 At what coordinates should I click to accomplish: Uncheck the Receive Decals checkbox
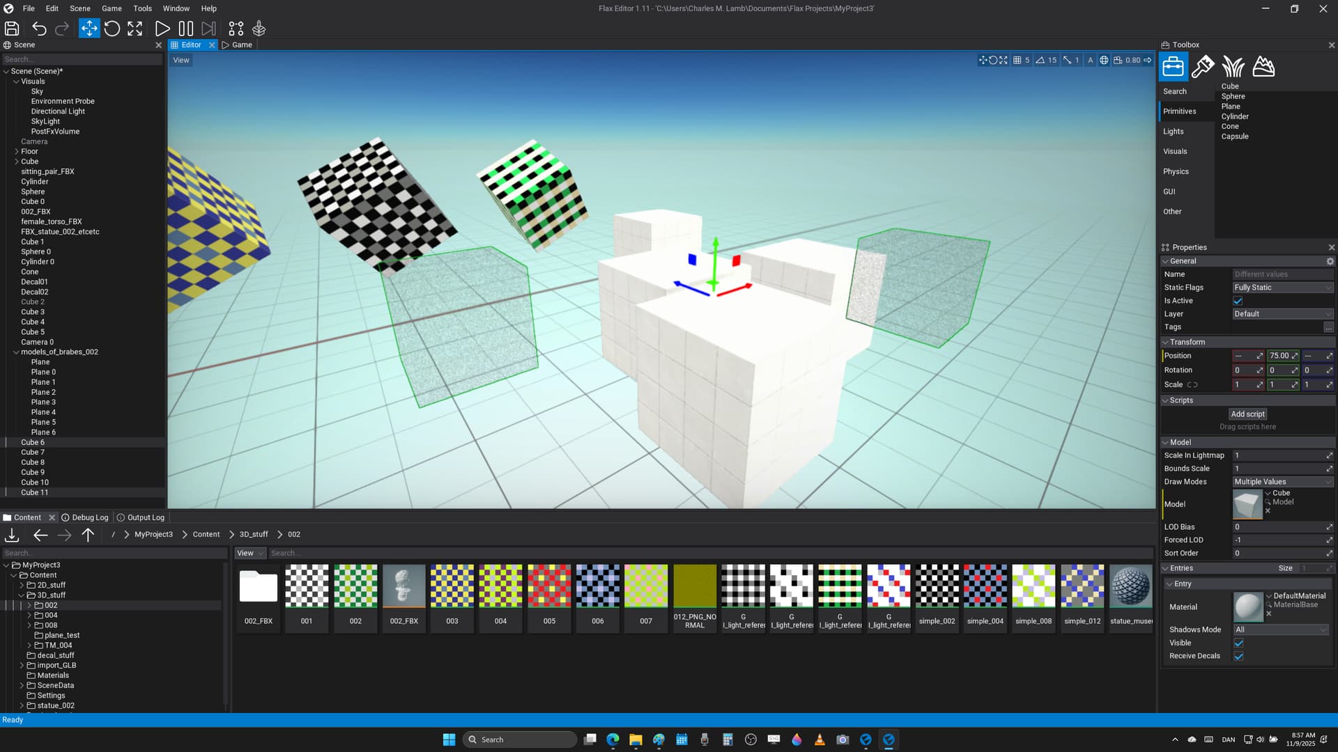(1238, 656)
